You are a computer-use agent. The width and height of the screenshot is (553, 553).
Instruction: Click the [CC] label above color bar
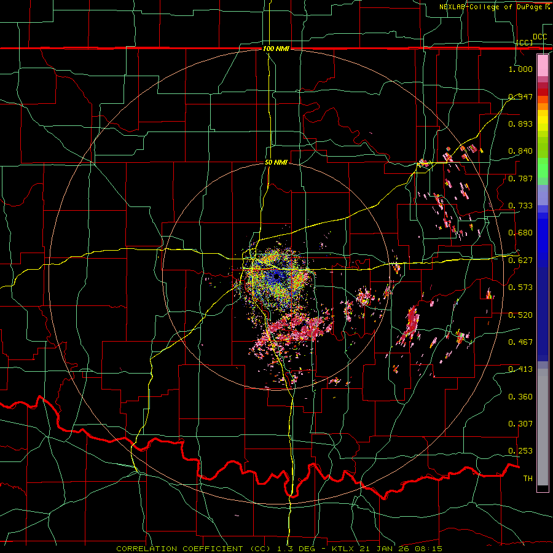pyautogui.click(x=525, y=42)
